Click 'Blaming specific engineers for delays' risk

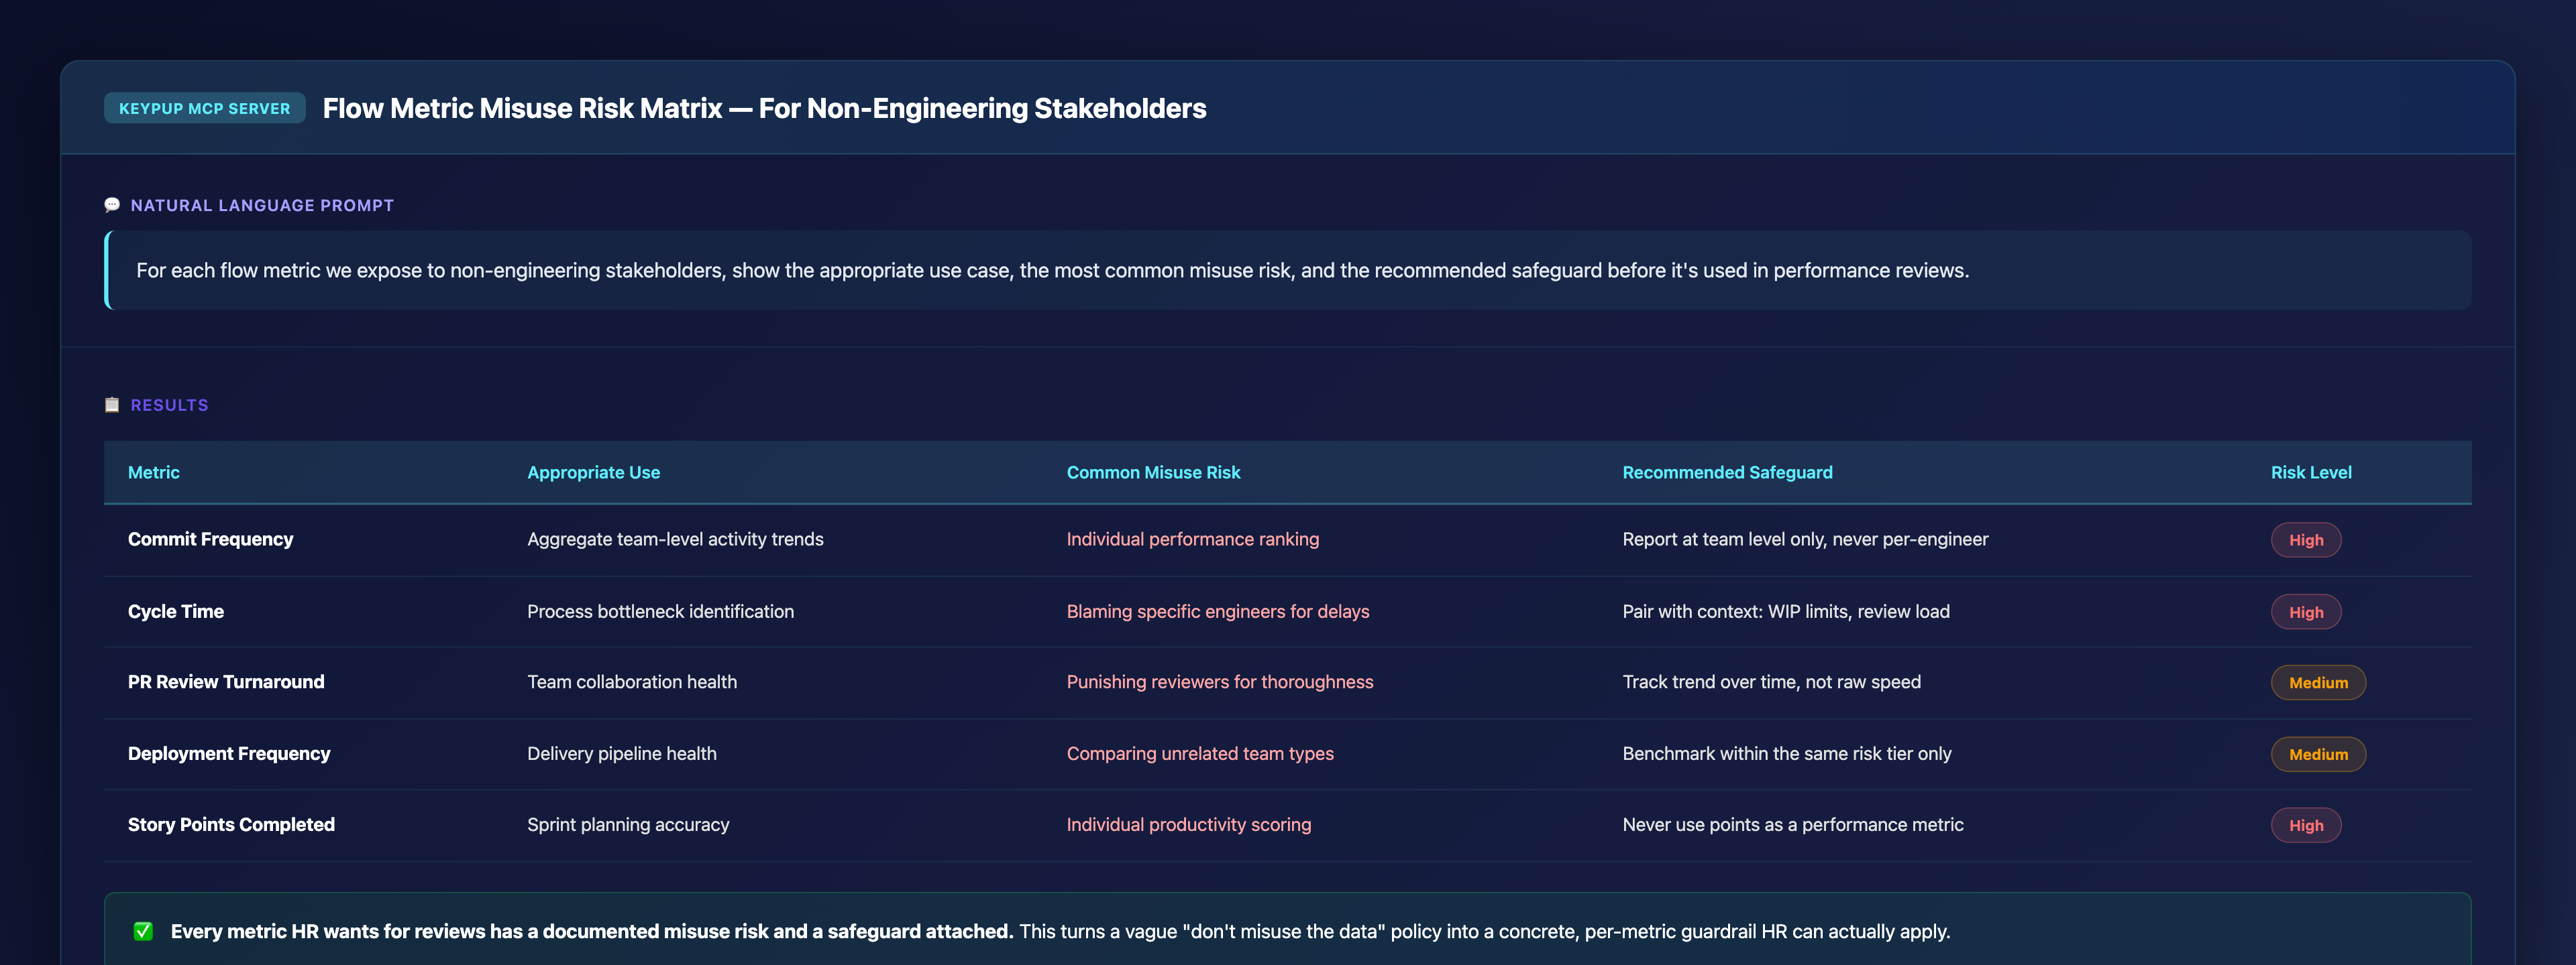pos(1217,611)
